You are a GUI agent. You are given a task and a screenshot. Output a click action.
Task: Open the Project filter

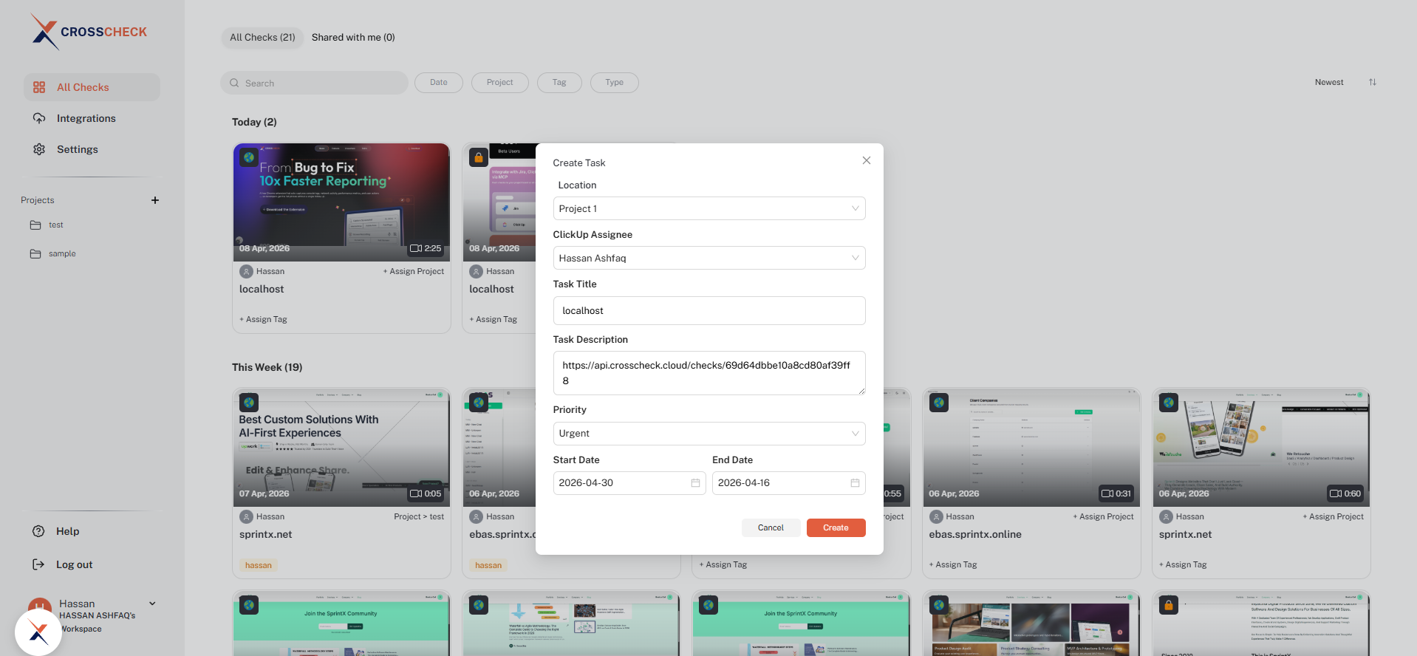pos(500,83)
